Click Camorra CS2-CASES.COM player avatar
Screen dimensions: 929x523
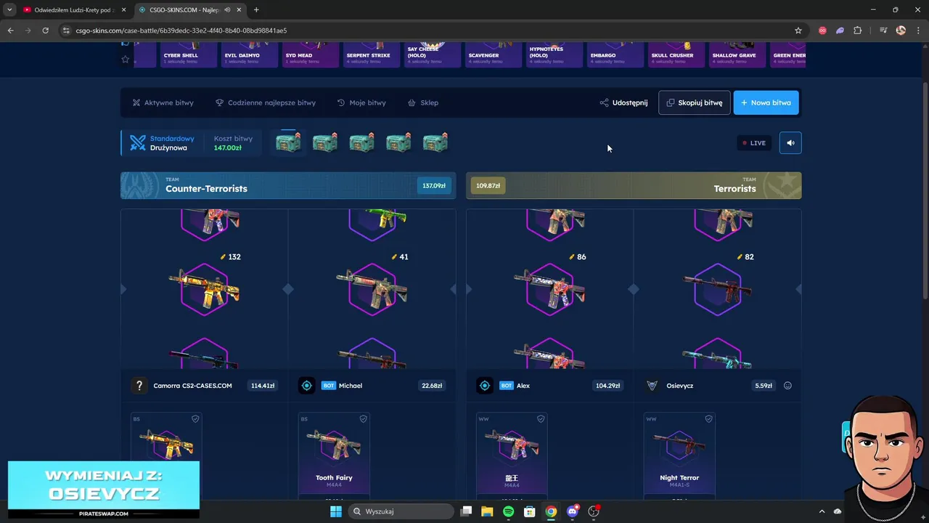[139, 386]
